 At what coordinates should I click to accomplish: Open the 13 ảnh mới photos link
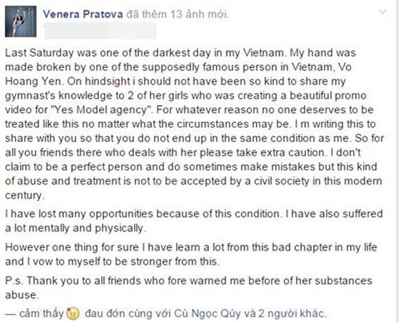(x=199, y=14)
